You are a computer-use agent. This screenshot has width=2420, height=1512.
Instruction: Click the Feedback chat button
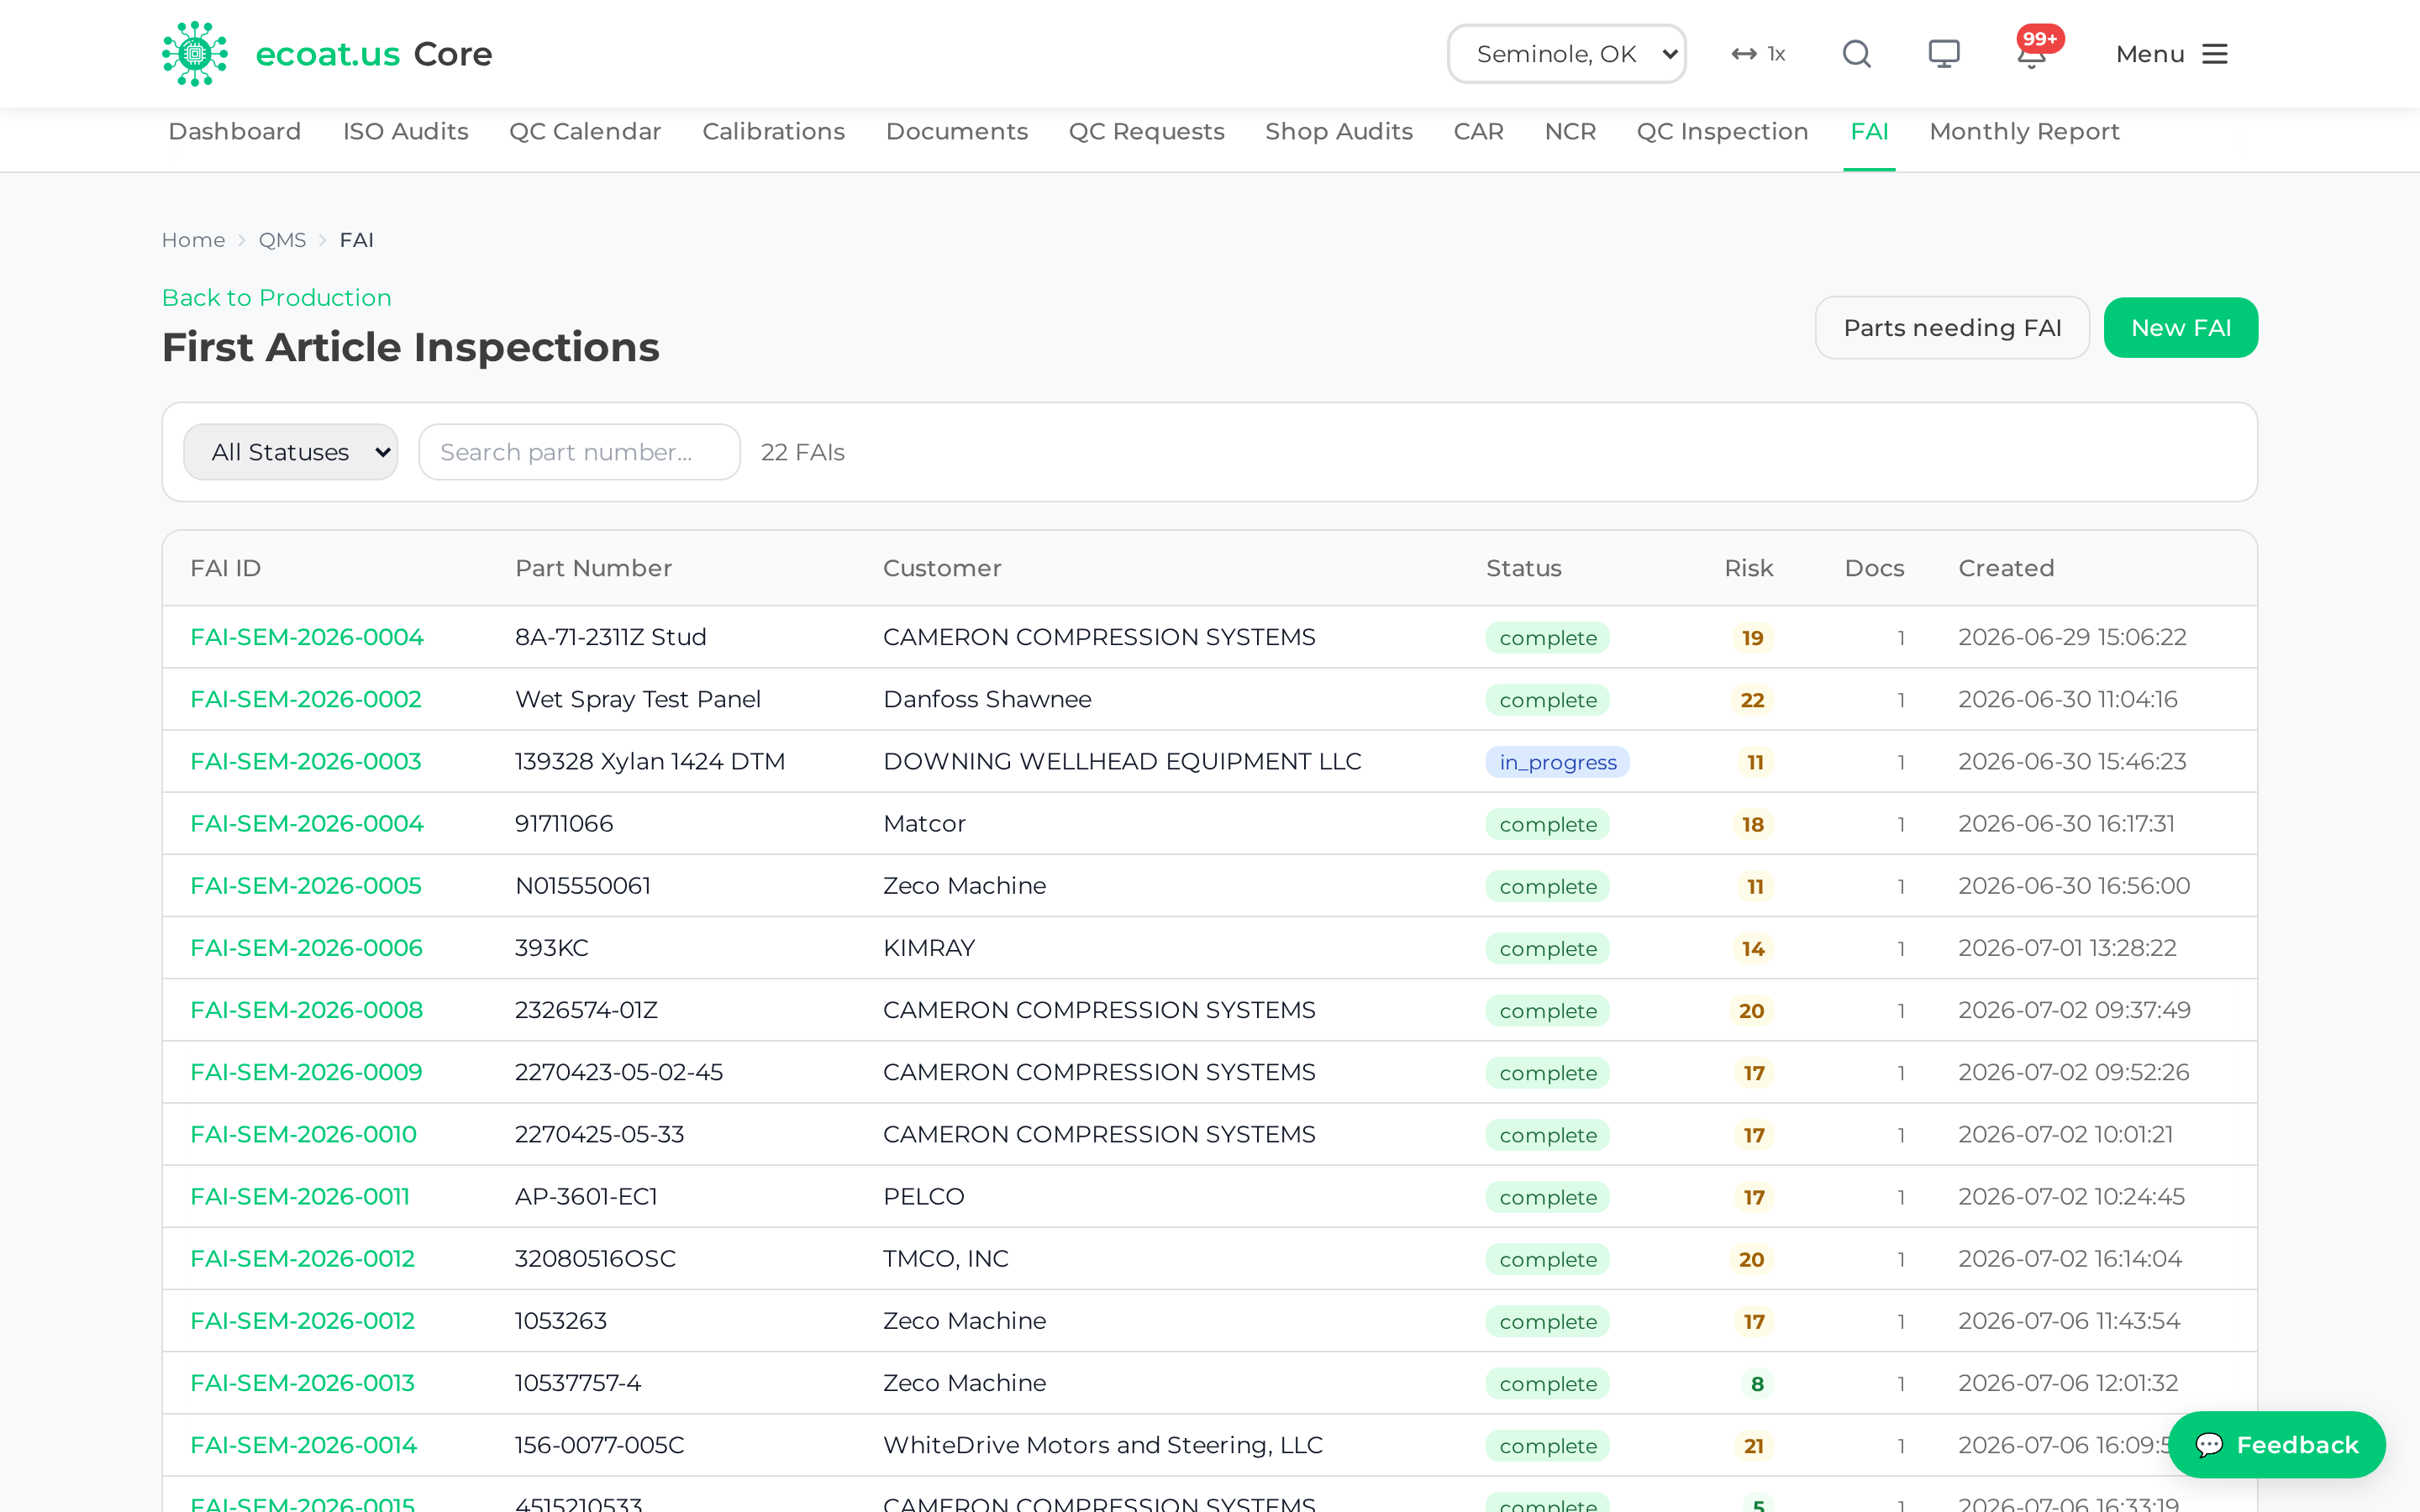[x=2277, y=1445]
